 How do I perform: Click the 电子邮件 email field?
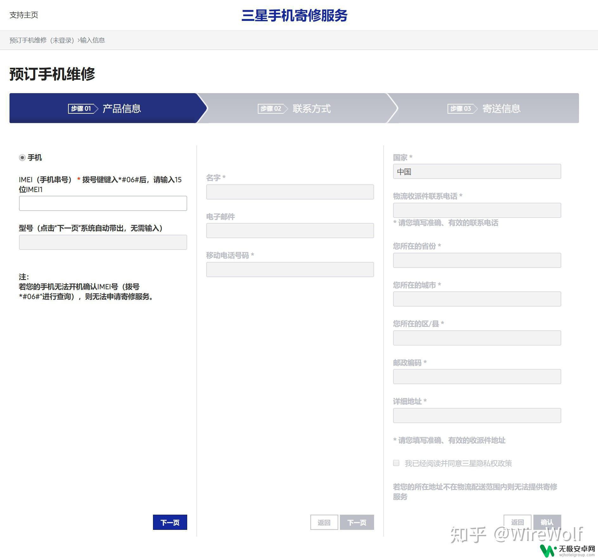pos(290,231)
